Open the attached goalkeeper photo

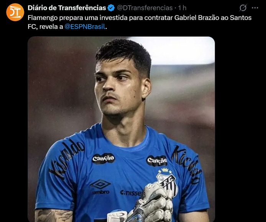point(121,129)
